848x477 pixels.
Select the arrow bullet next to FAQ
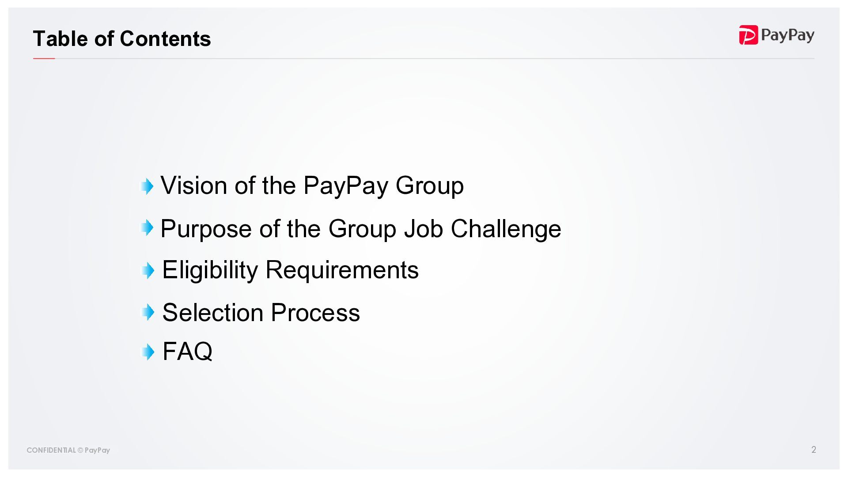click(x=148, y=352)
